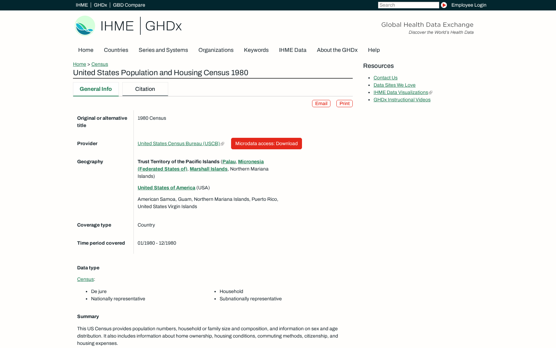Open Census link under Data type
556x348 pixels.
point(85,279)
